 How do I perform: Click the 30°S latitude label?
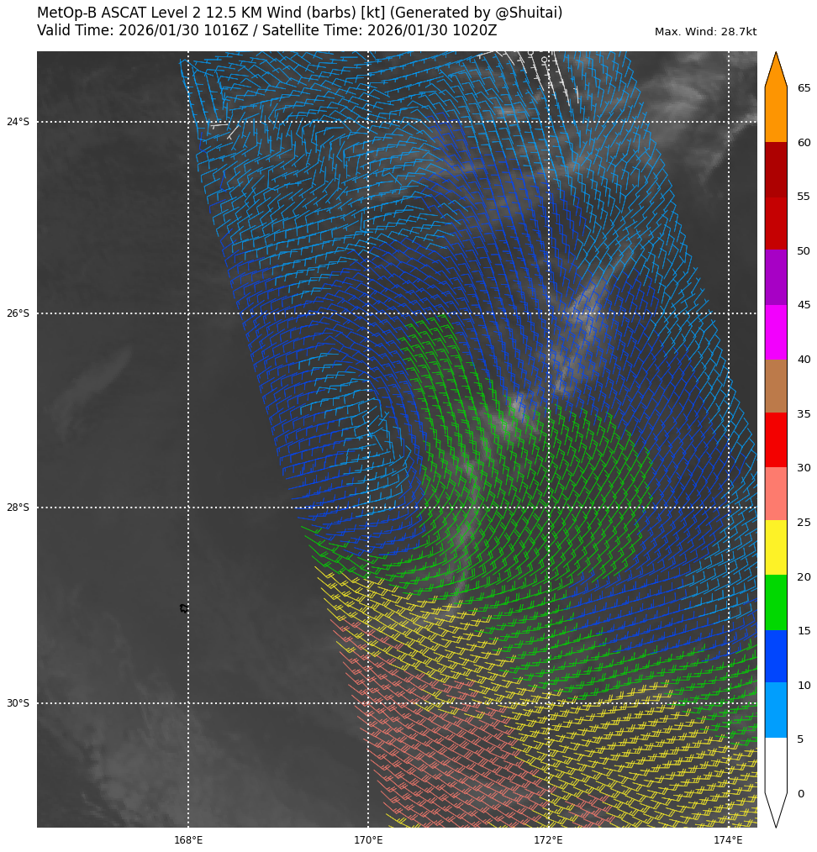click(x=18, y=703)
